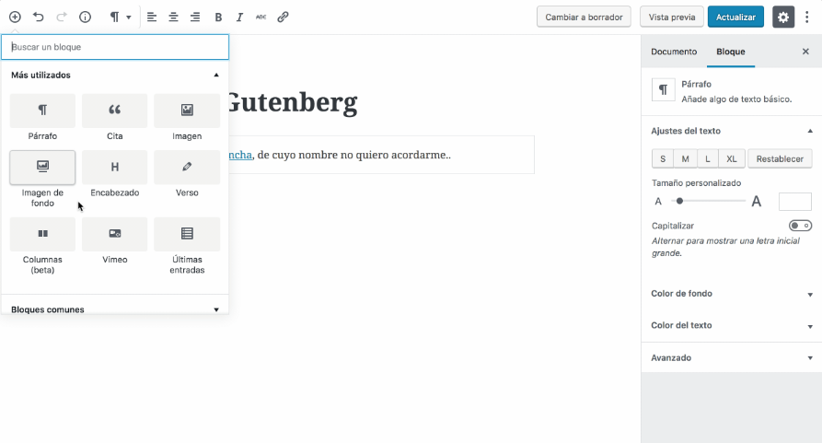This screenshot has width=822, height=443.
Task: Click Cambiar a borrador button
Action: point(584,17)
